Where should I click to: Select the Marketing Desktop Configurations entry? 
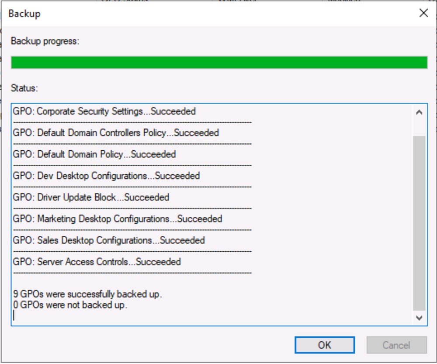coord(118,218)
